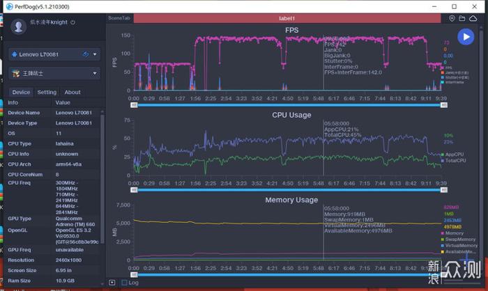Toggle InterFrame series in FPS legend
This screenshot has width=488, height=291.
pos(452,82)
